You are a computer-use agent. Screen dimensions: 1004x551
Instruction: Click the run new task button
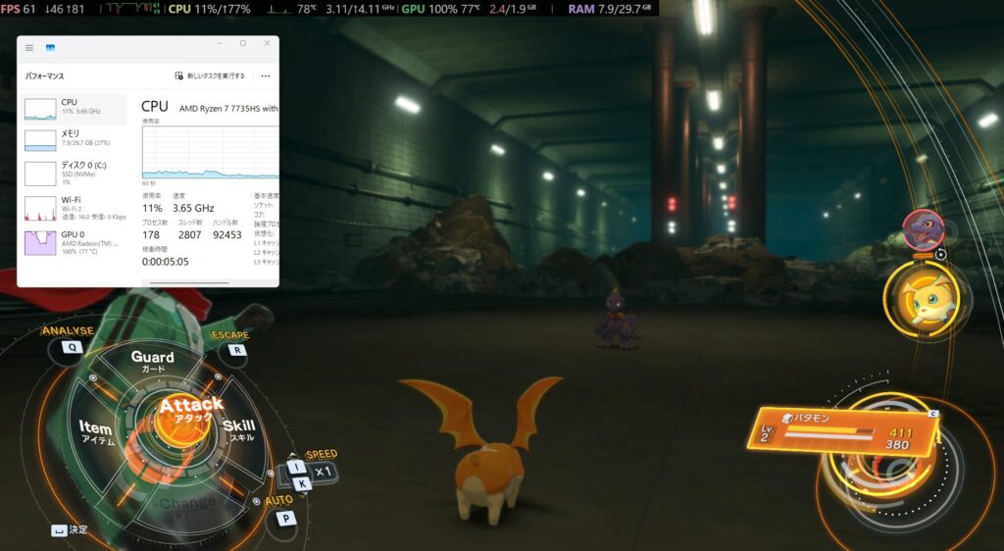click(210, 76)
